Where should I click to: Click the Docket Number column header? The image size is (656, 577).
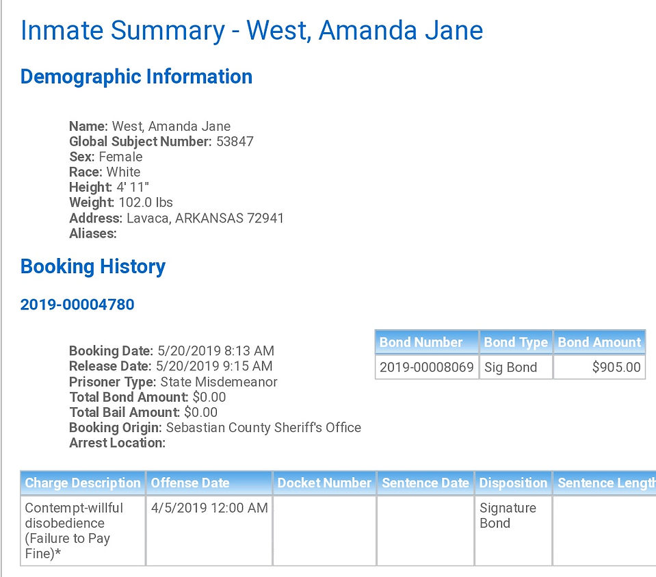(x=324, y=483)
